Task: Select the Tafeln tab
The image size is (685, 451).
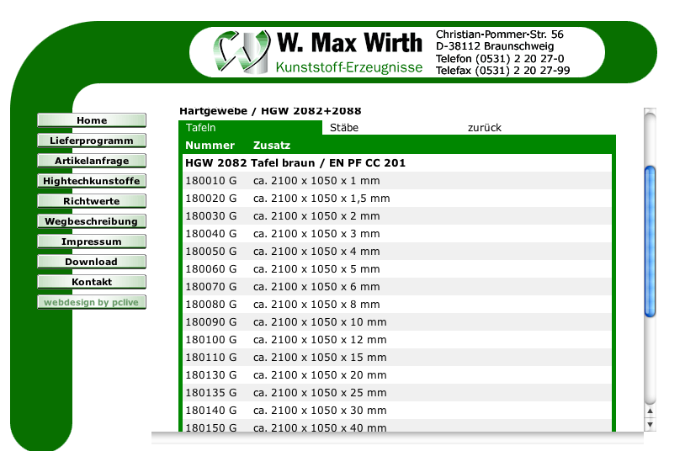Action: 201,128
